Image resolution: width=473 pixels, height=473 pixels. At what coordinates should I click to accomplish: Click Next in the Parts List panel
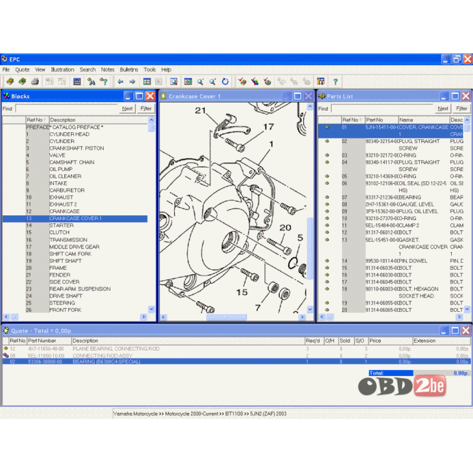(443, 109)
